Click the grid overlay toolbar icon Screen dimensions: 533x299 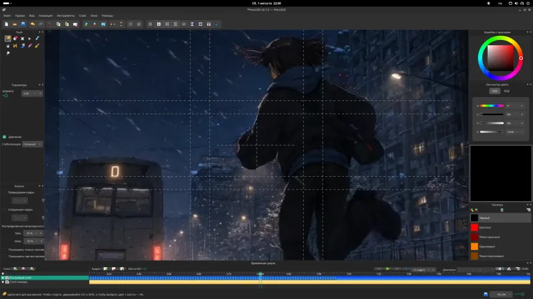(x=151, y=24)
